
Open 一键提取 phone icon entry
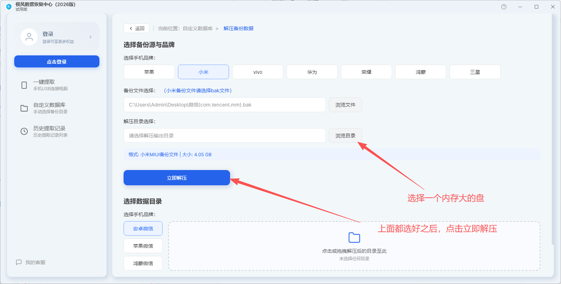(x=24, y=85)
